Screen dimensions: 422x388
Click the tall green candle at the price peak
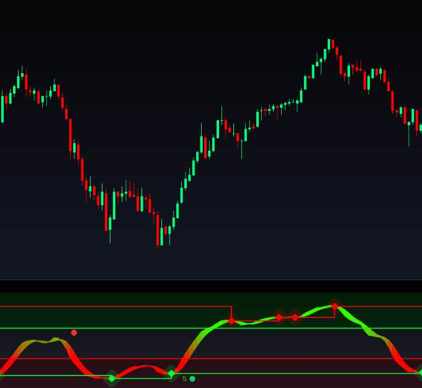(x=329, y=45)
